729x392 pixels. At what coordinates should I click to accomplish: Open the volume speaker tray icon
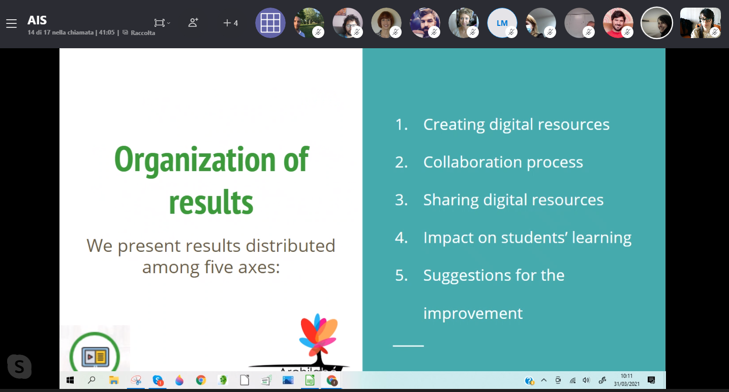coord(586,380)
